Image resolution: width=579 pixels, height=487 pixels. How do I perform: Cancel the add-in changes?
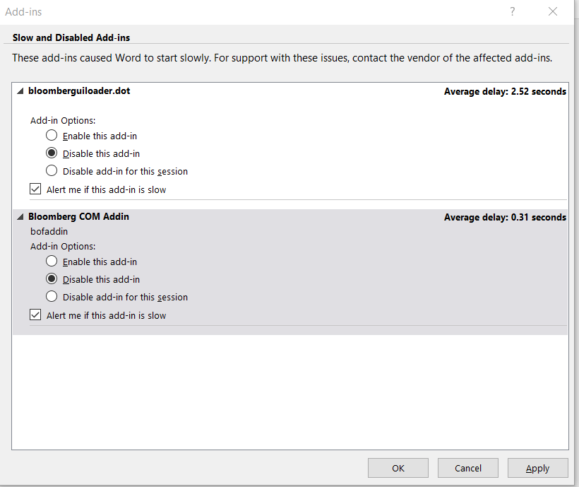[x=467, y=467]
